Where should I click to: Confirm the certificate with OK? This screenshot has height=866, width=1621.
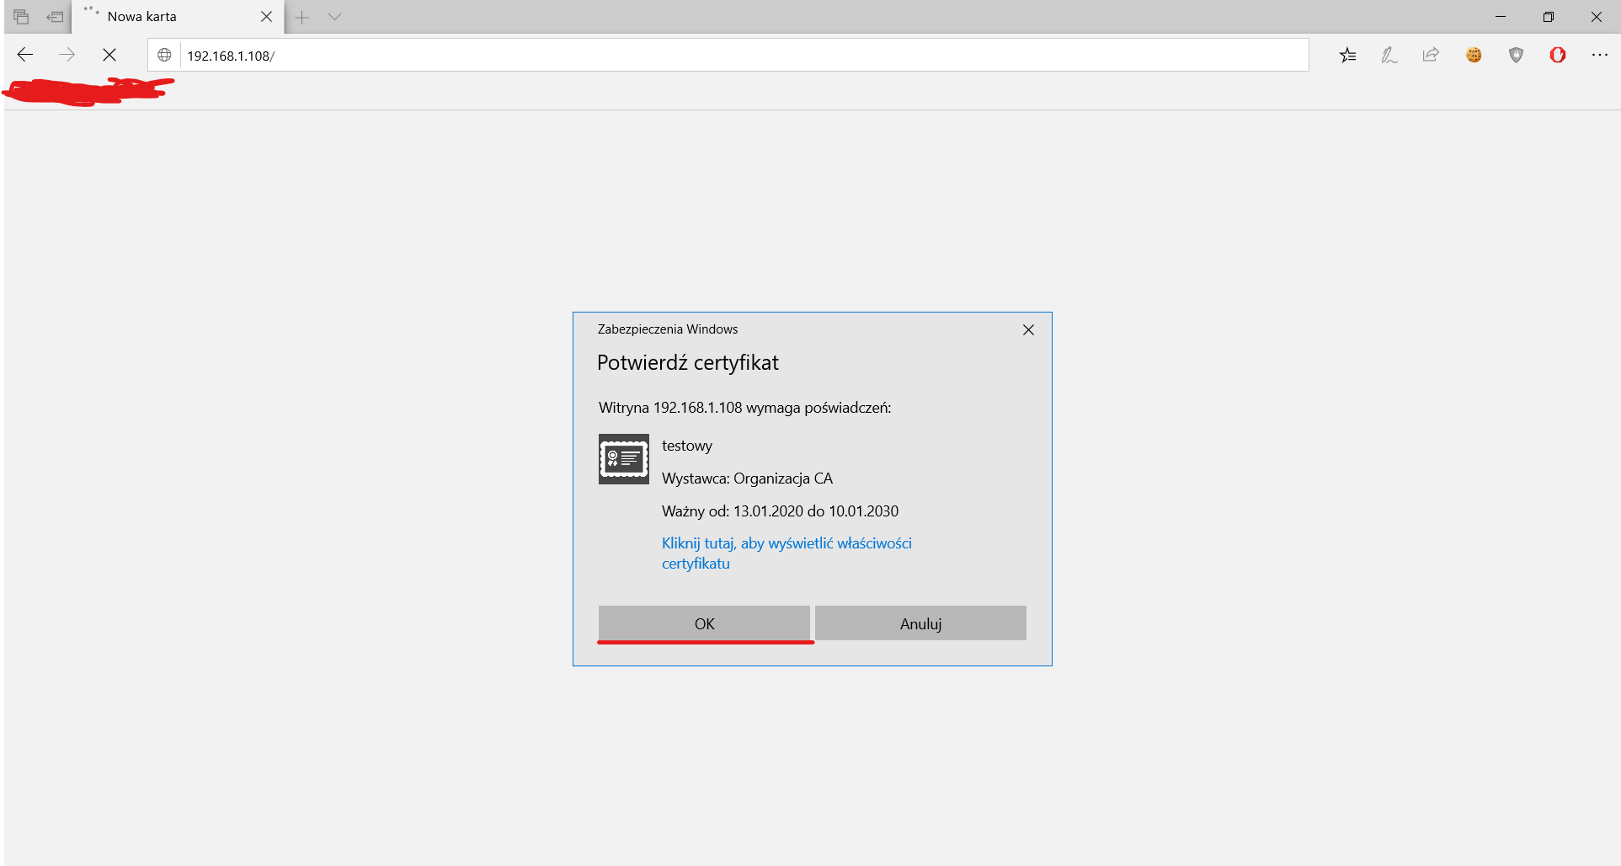click(x=704, y=623)
